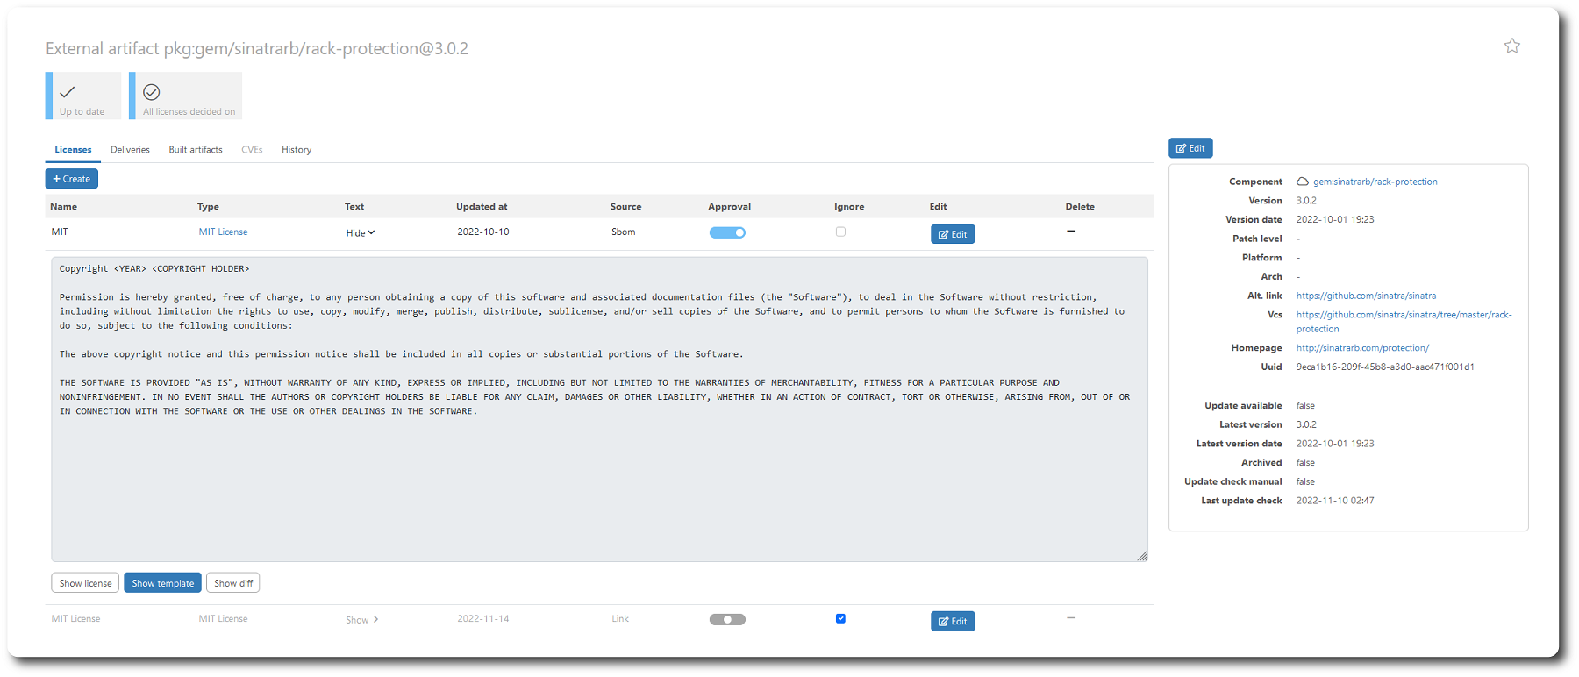Open MIT License type link in first row
The width and height of the screenshot is (1579, 677).
click(x=223, y=232)
